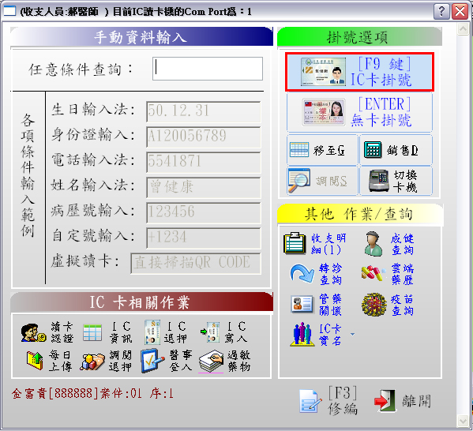The height and width of the screenshot is (431, 473).
Task: Click the 管藥關懷 ID card icon
Action: coord(302,304)
